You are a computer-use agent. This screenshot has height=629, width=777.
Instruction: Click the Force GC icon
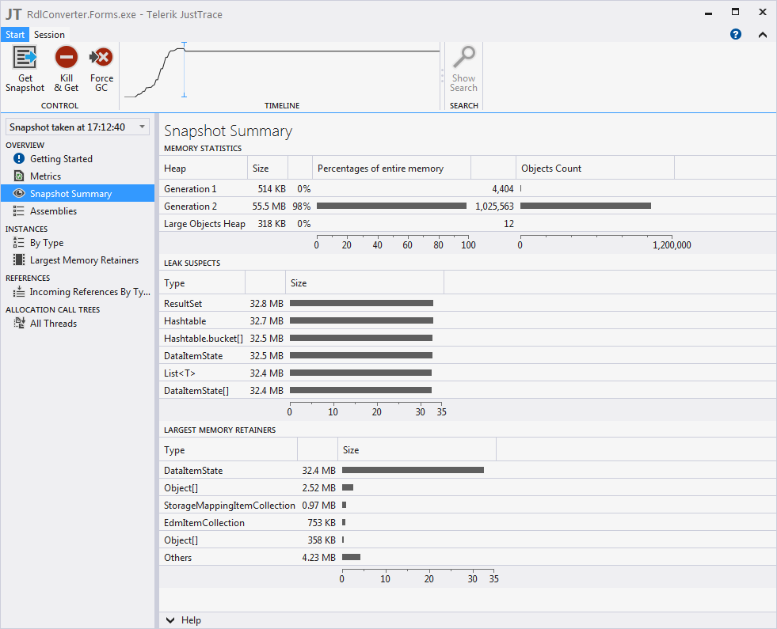click(101, 59)
